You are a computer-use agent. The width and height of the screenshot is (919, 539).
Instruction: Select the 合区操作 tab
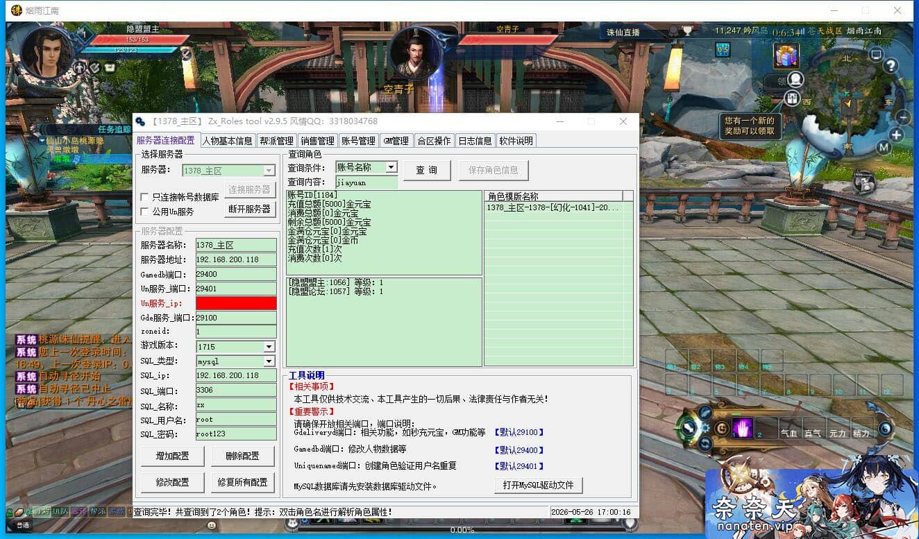coord(434,141)
